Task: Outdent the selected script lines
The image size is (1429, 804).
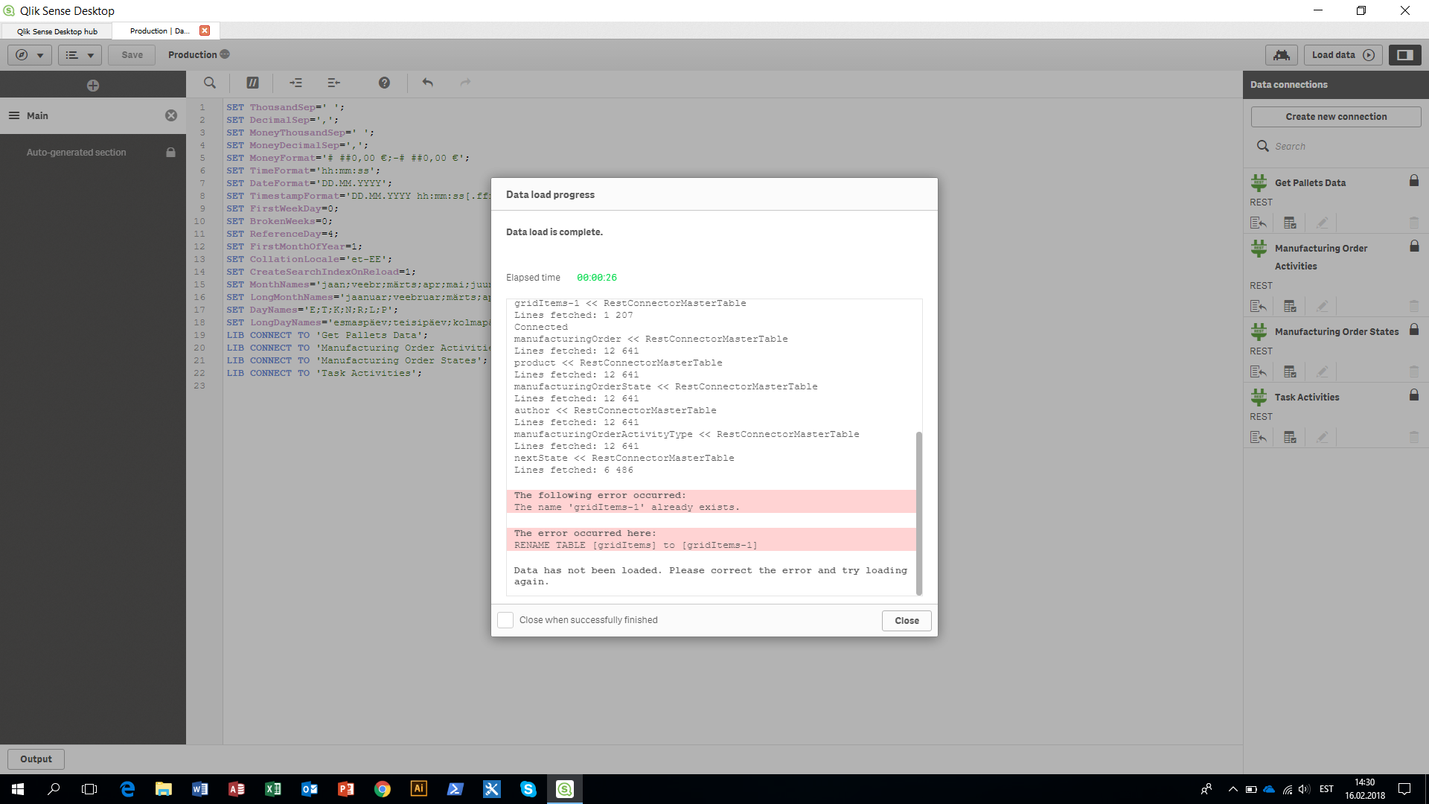Action: click(x=334, y=83)
